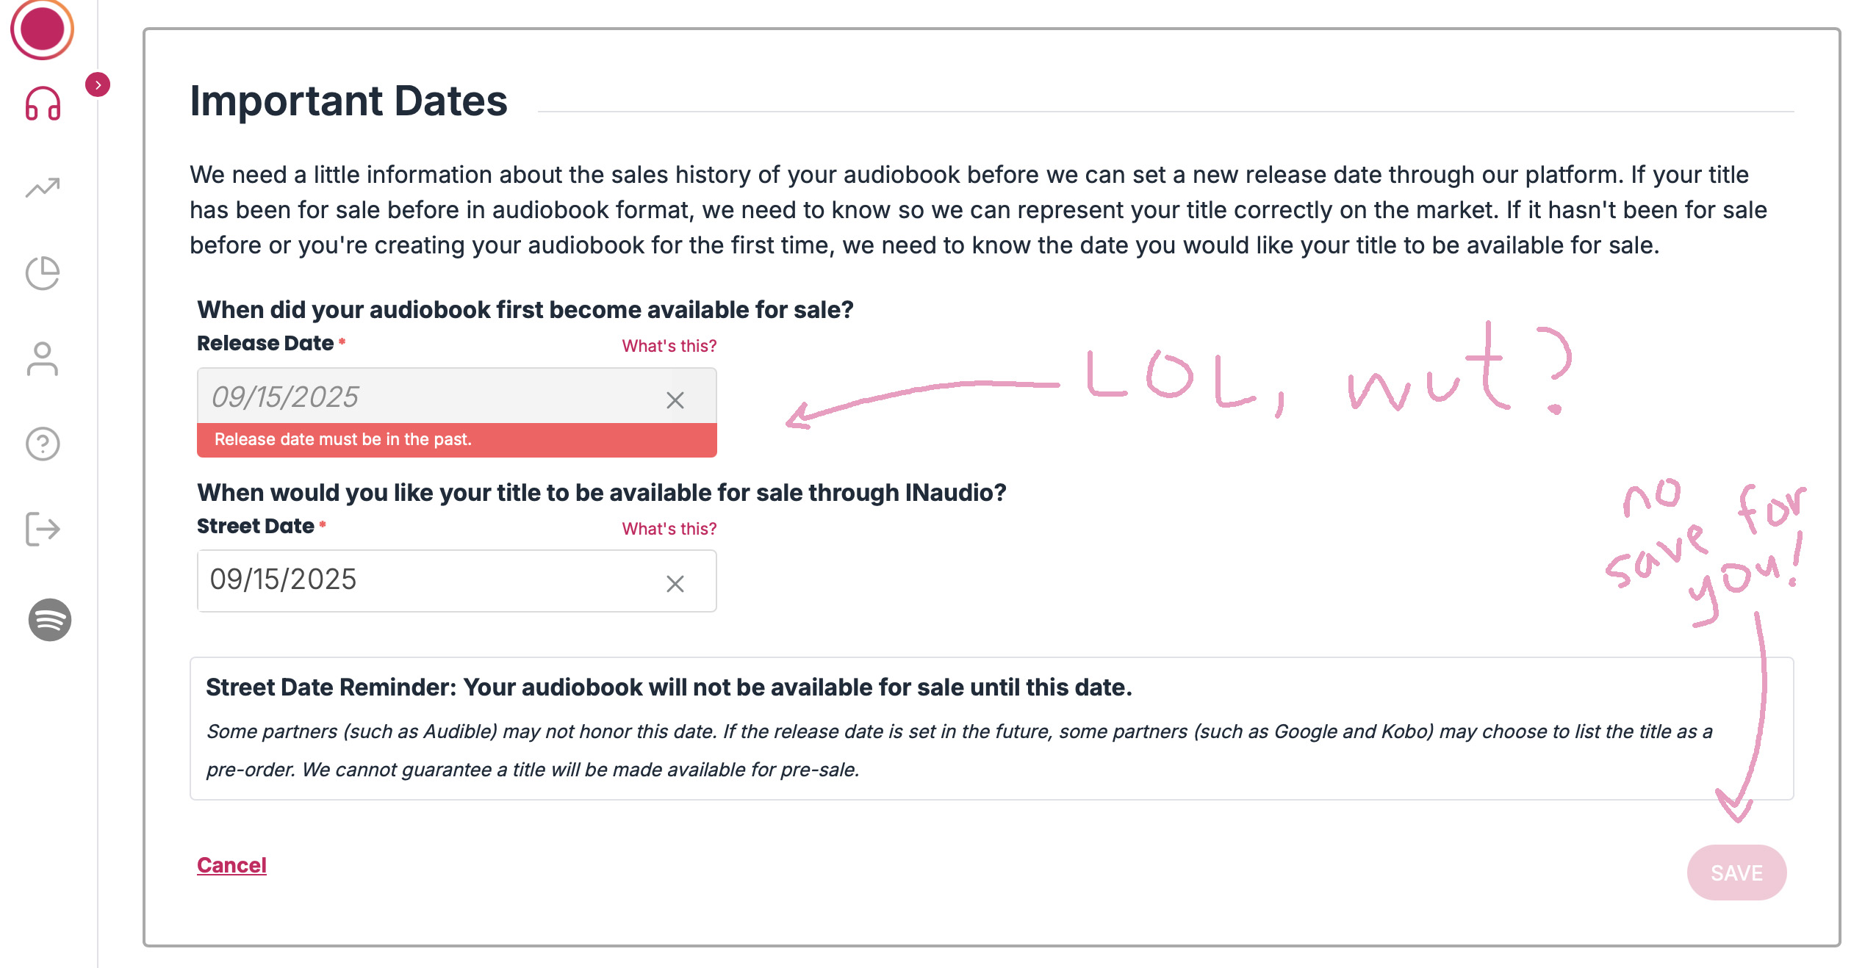Open the user profile sidebar icon

43,359
